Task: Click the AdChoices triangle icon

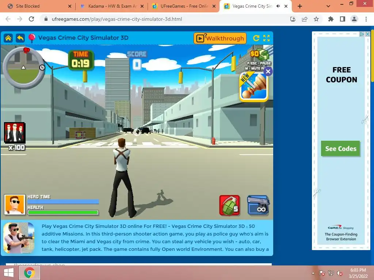Action: click(362, 34)
